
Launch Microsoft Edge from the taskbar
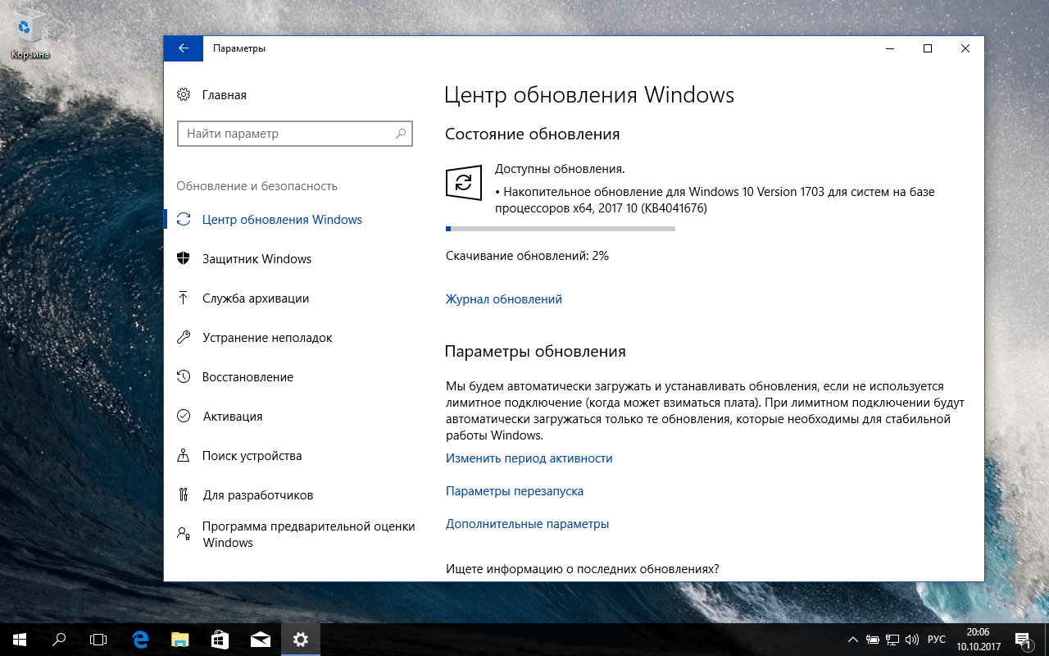(139, 639)
